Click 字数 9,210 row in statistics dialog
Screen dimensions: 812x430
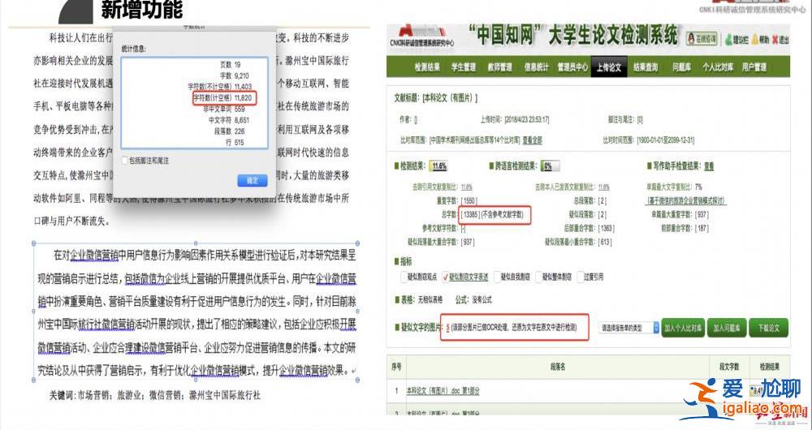click(234, 75)
